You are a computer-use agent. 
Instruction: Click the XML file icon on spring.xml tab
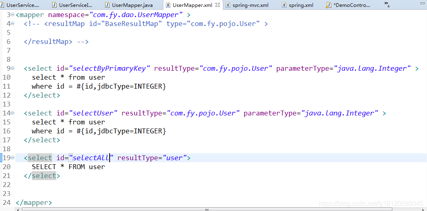point(284,5)
